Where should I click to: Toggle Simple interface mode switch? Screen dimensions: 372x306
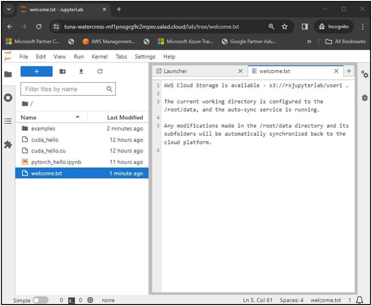(40, 300)
